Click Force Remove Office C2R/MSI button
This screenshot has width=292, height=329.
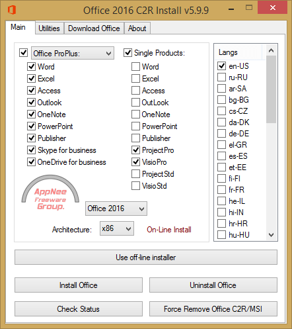(x=213, y=308)
